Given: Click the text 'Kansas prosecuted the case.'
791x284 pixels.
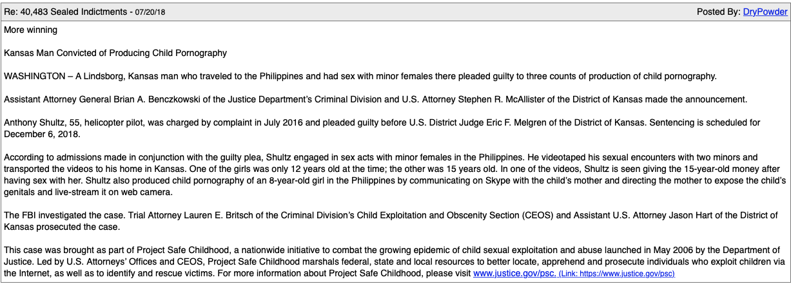Looking at the screenshot, I should point(63,227).
